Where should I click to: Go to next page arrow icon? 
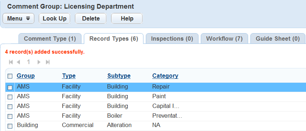pyautogui.click(x=39, y=62)
